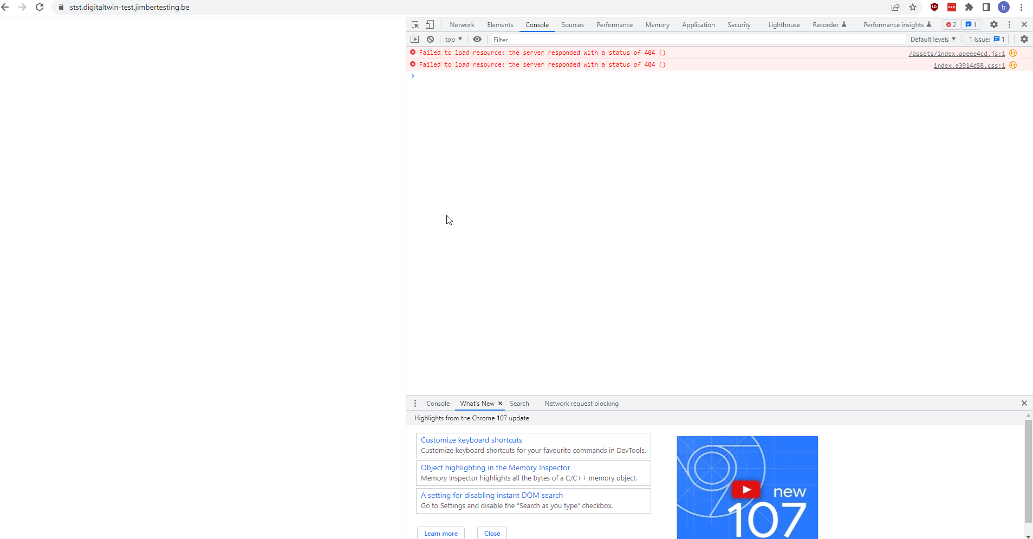Open the Lighthouse panel
Screen dimensions: 1033x539
783,24
